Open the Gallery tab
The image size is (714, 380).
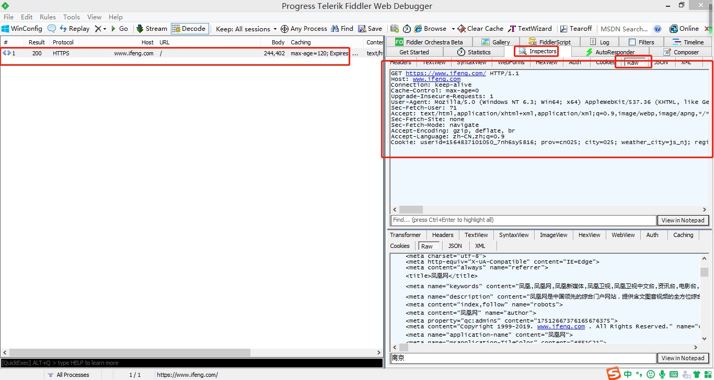[x=496, y=42]
